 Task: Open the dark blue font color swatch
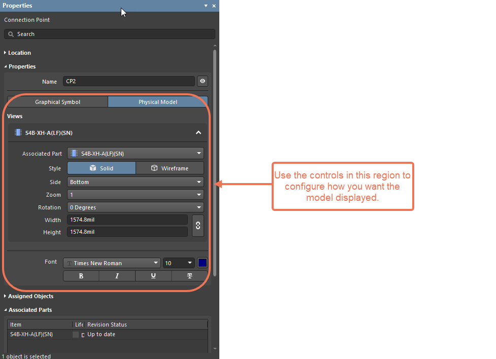202,263
